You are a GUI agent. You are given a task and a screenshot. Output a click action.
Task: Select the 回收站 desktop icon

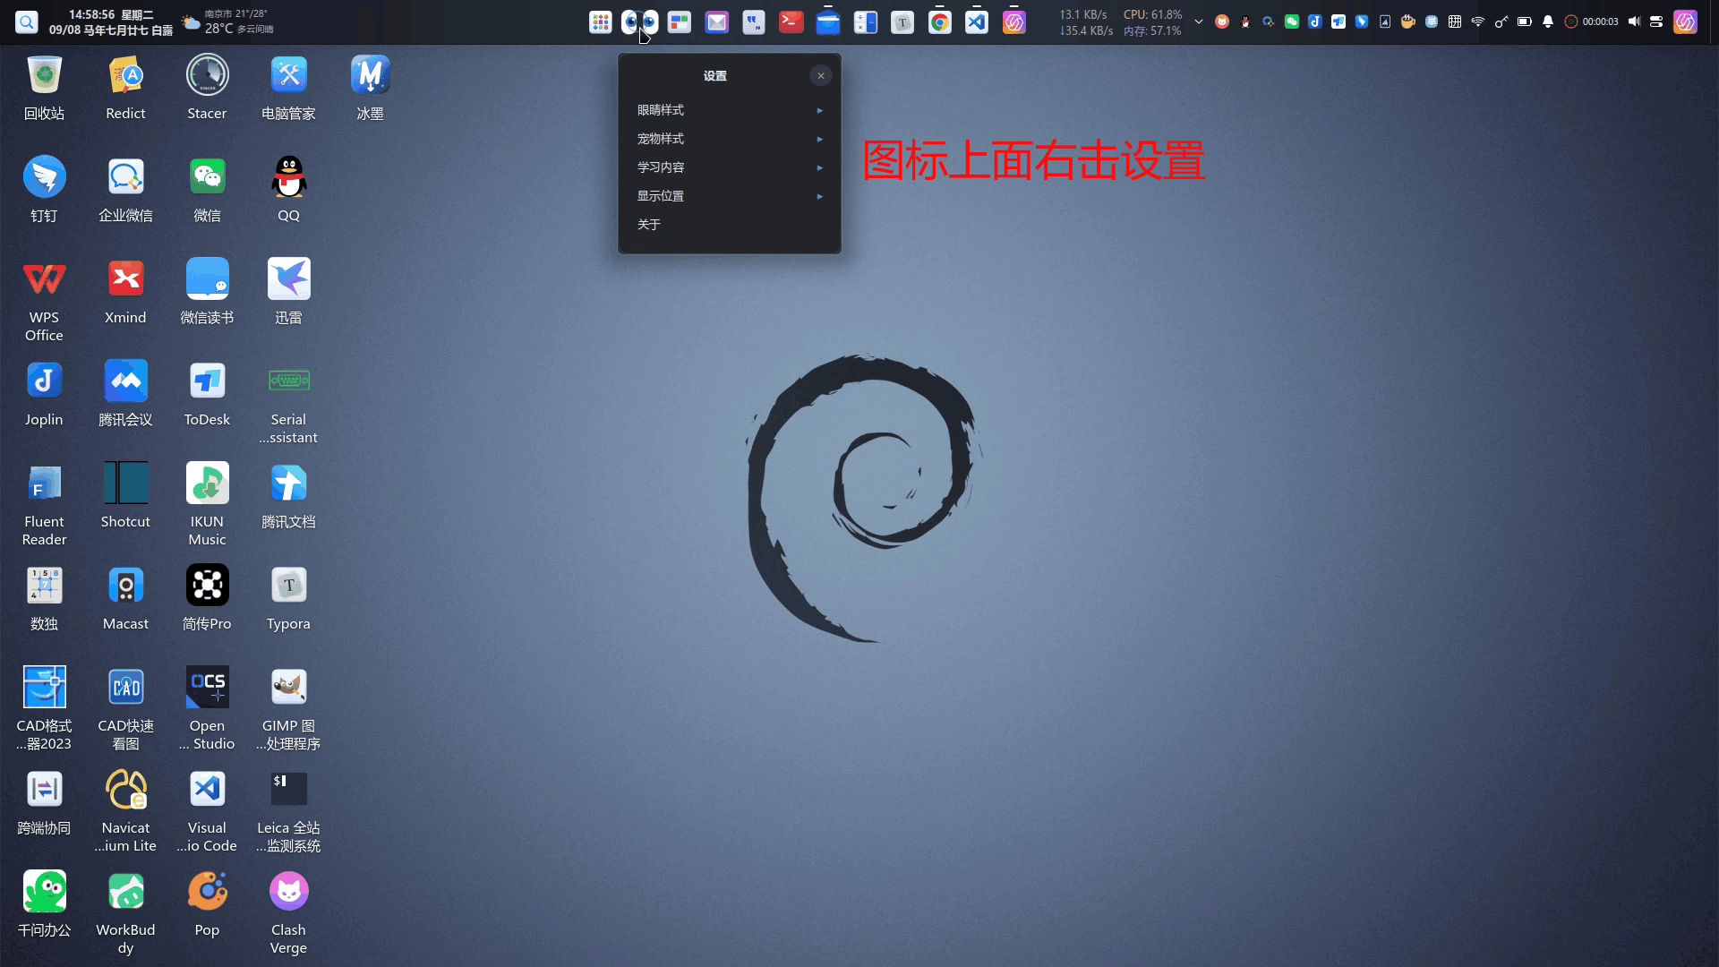coord(44,88)
